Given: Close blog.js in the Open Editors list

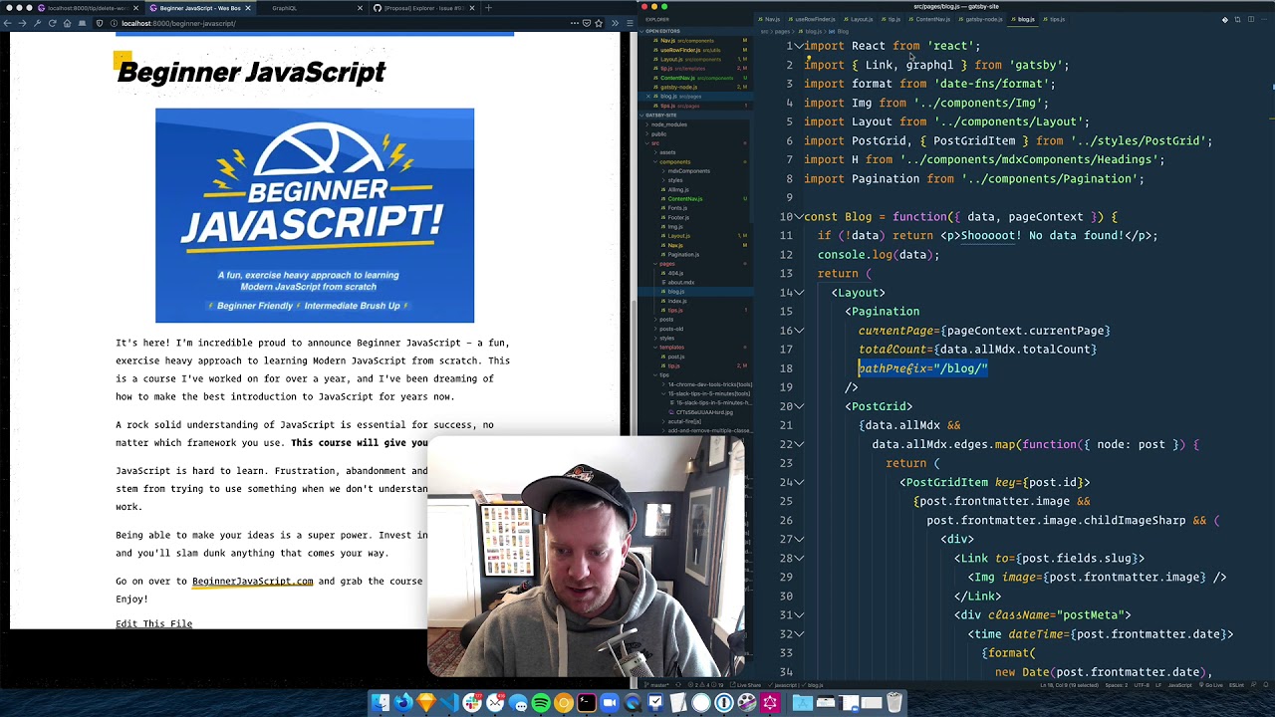Looking at the screenshot, I should (647, 97).
